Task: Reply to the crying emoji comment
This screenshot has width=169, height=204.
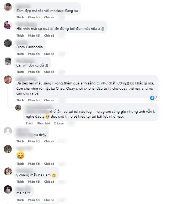Action: [x=34, y=164]
